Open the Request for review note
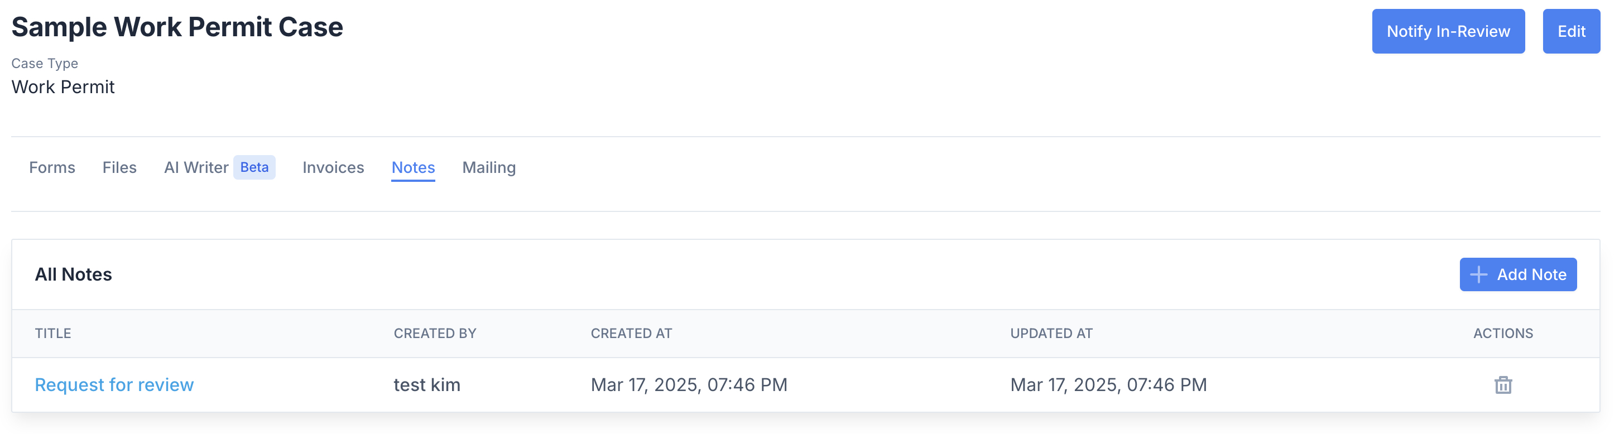 pos(114,385)
